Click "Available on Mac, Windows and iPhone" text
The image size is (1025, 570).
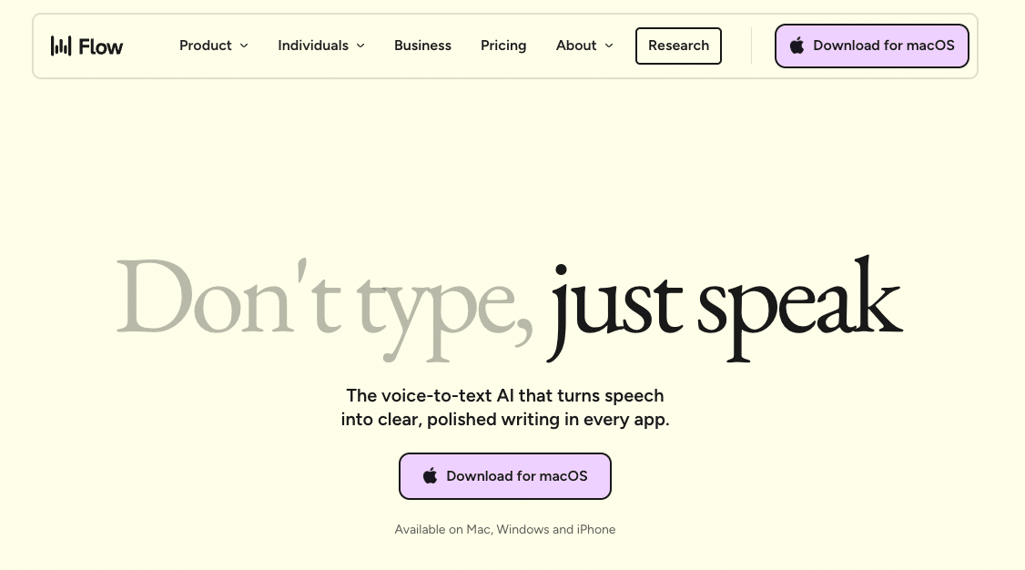coord(505,529)
